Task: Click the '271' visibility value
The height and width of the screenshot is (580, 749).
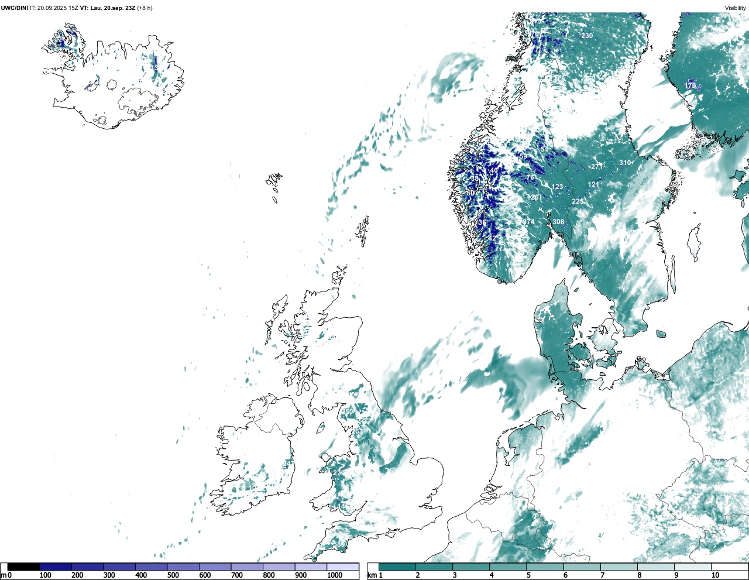Action: pyautogui.click(x=596, y=167)
